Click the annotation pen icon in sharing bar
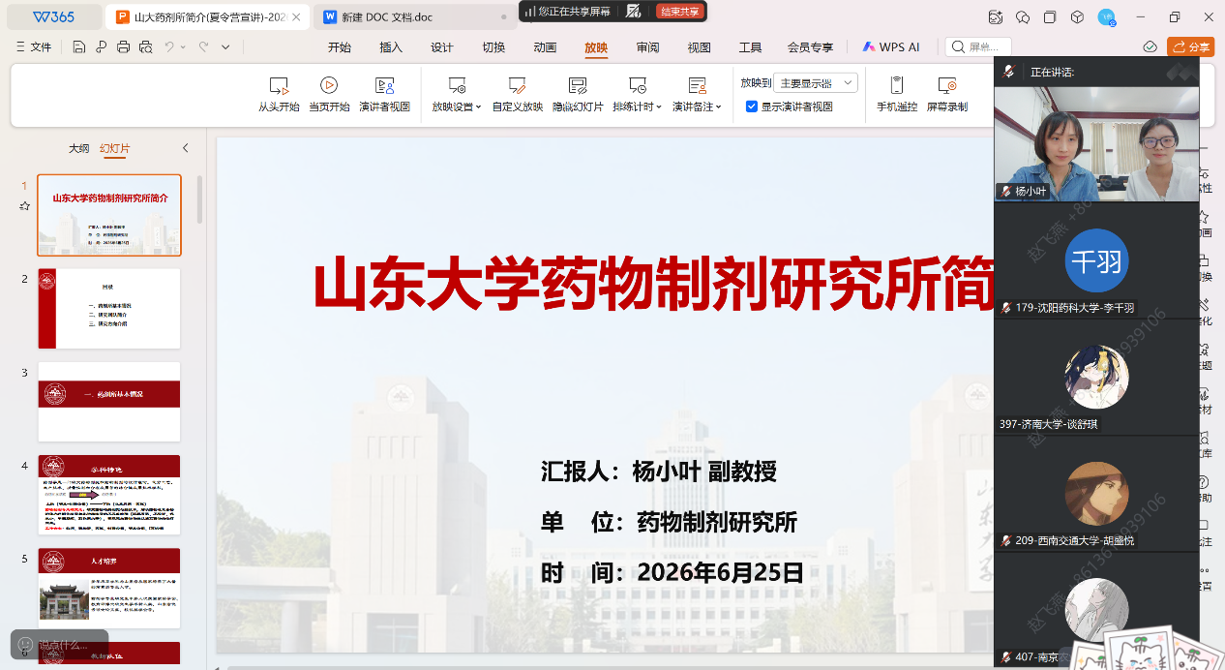Image resolution: width=1225 pixels, height=670 pixels. 634,11
